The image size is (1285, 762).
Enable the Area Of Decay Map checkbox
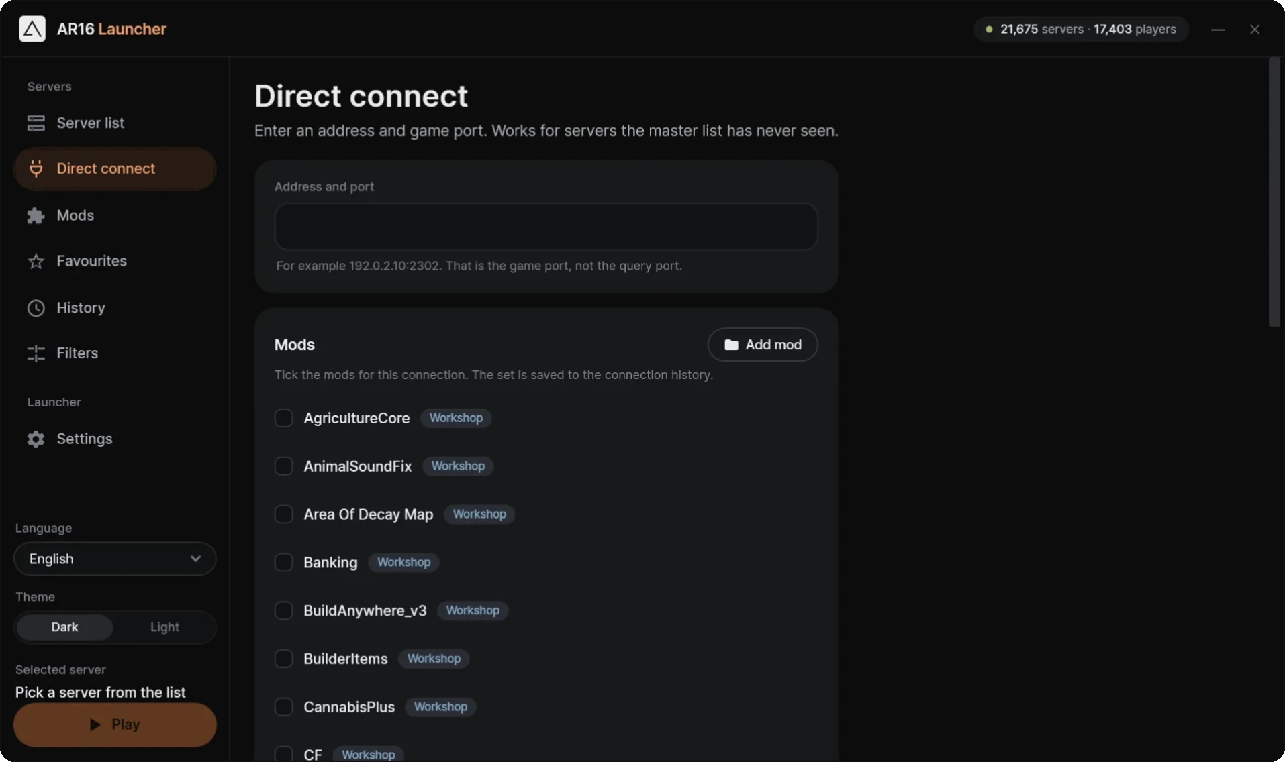tap(283, 514)
